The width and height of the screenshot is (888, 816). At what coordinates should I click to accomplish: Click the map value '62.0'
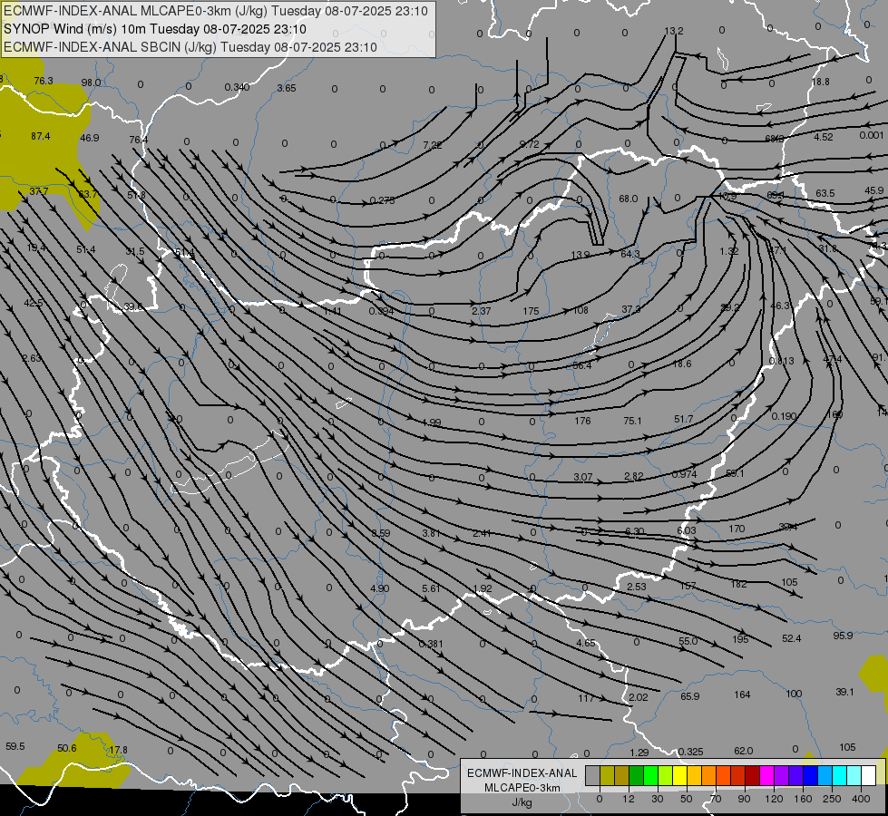[744, 751]
